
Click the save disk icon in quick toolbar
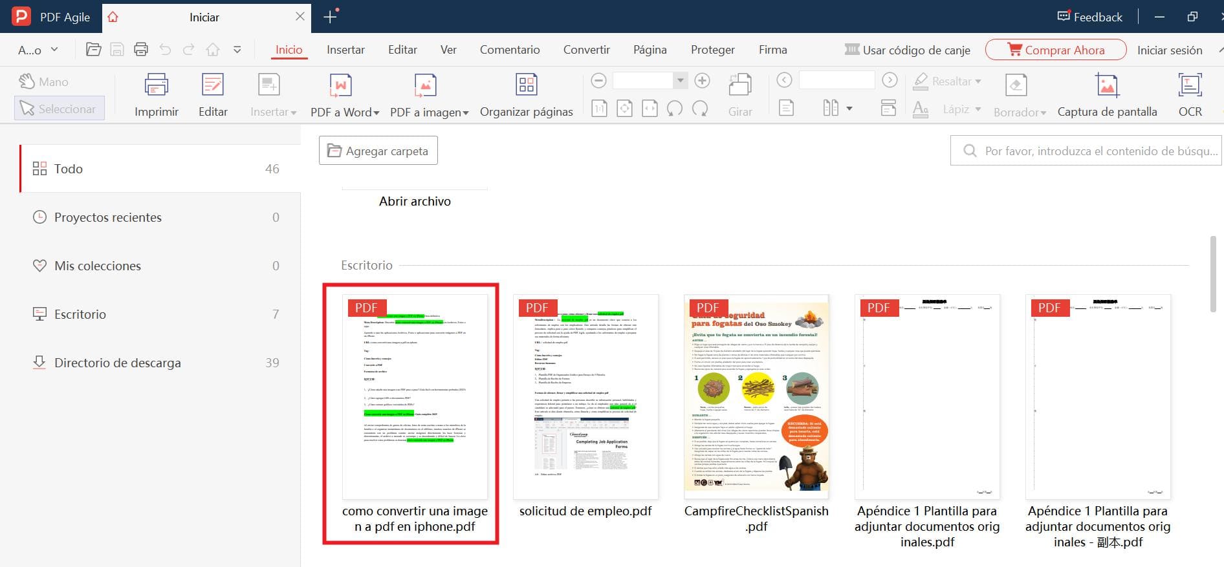point(117,49)
